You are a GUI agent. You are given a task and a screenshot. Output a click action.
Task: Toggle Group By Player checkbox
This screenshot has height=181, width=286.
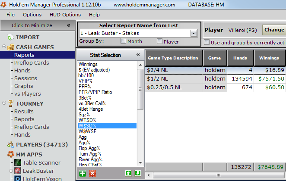[159, 41]
